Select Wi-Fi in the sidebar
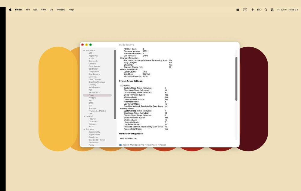This screenshot has width=301, height=191. [91, 127]
